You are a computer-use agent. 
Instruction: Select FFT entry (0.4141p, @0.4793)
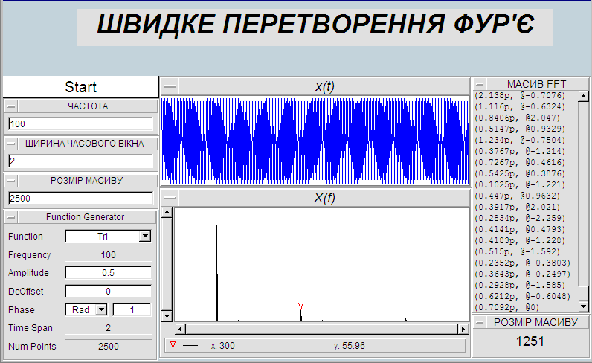coord(520,229)
